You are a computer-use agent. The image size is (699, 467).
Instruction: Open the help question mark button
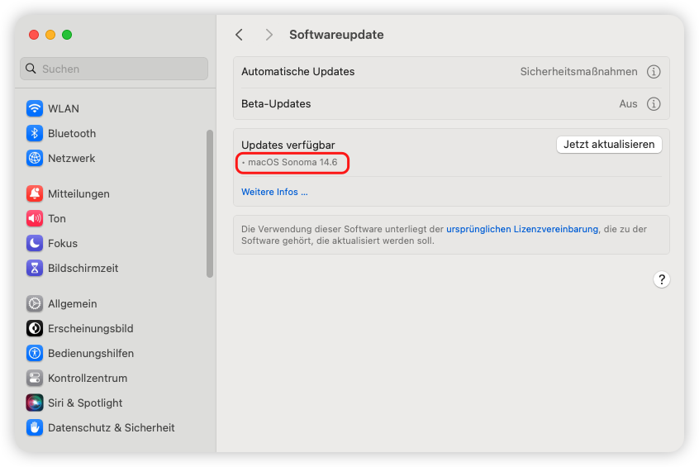[662, 279]
